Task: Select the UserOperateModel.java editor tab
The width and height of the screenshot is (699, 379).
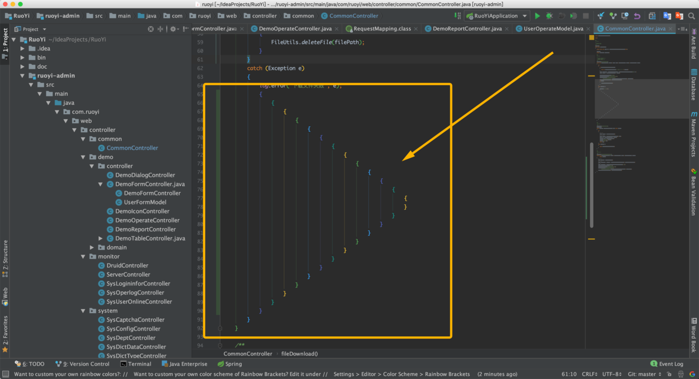Action: point(553,28)
